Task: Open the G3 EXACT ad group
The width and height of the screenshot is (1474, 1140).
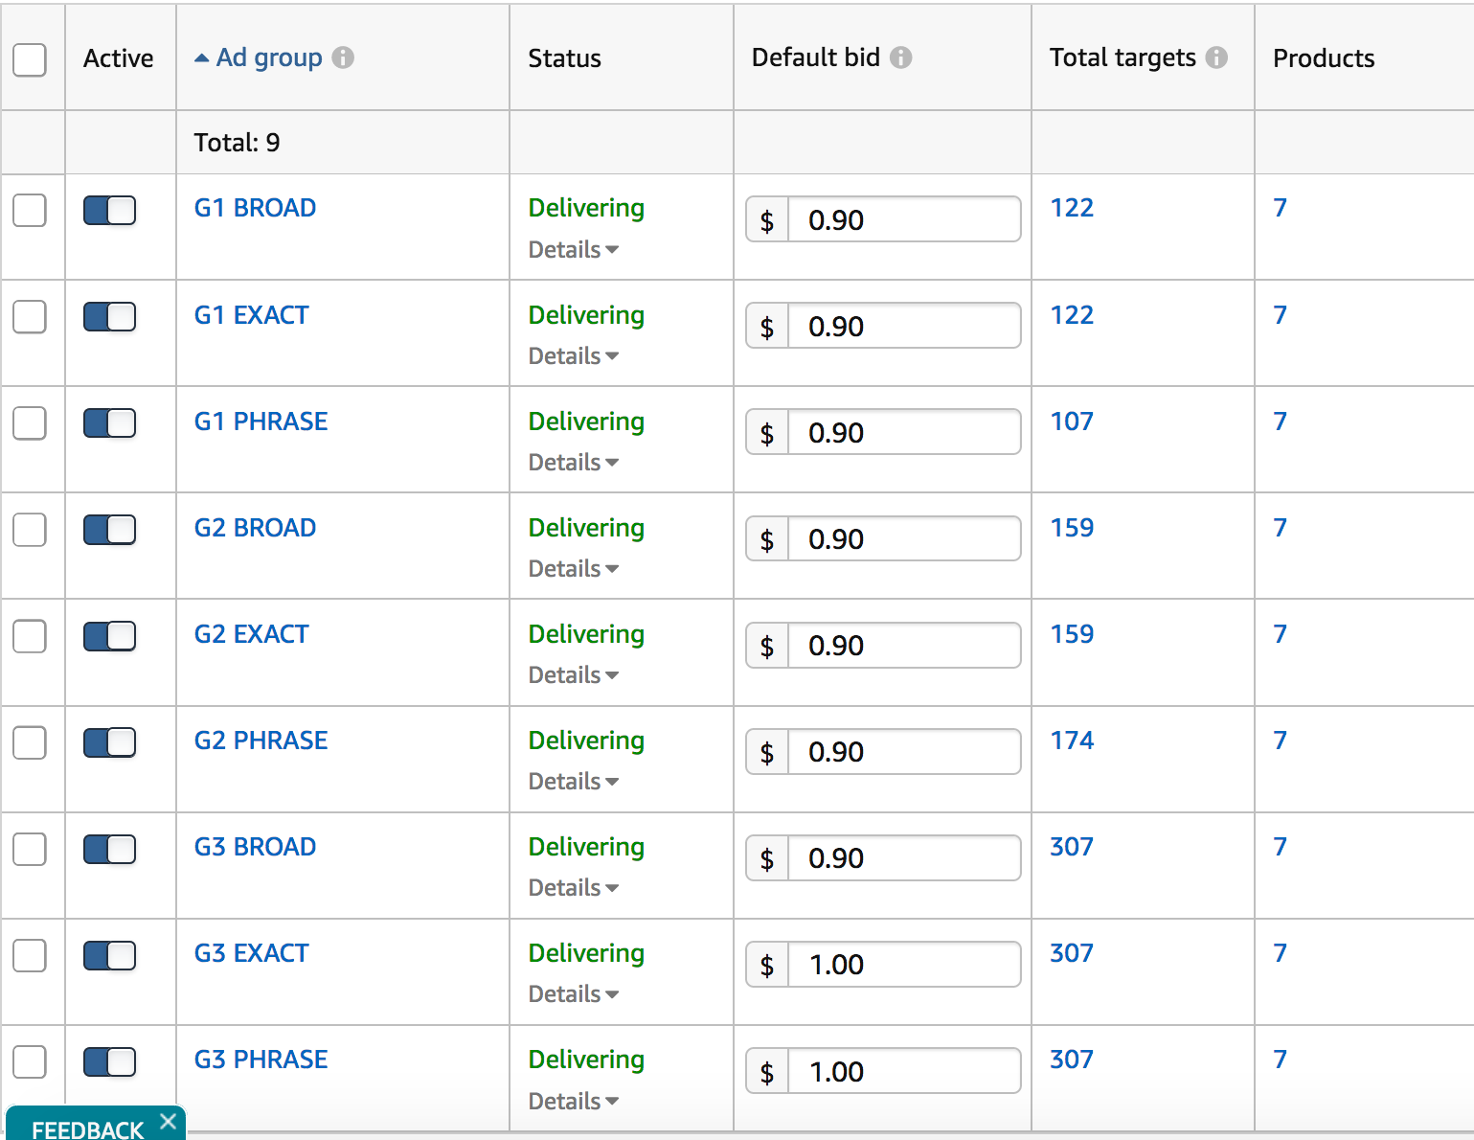Action: (x=251, y=953)
